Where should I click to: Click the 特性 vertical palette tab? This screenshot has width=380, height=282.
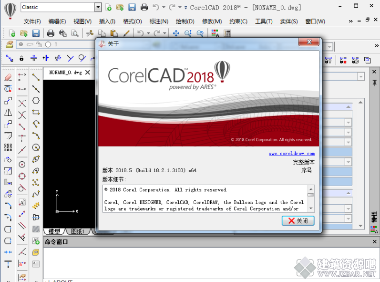374,217
